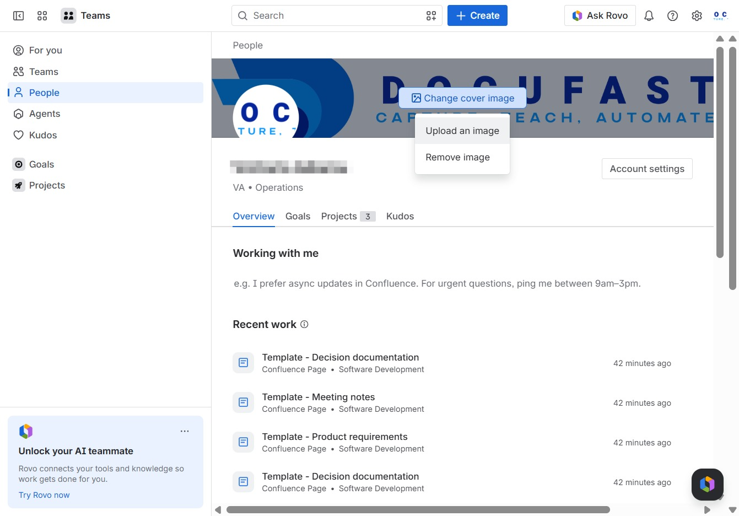Click the Rovo icon in Ask Rovo

point(577,16)
